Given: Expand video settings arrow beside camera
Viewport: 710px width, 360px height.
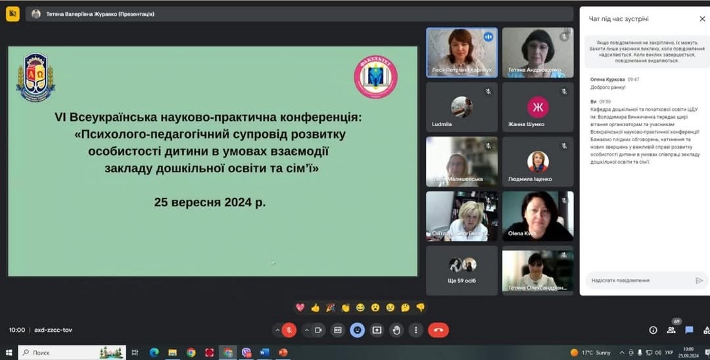Looking at the screenshot, I should pos(306,330).
